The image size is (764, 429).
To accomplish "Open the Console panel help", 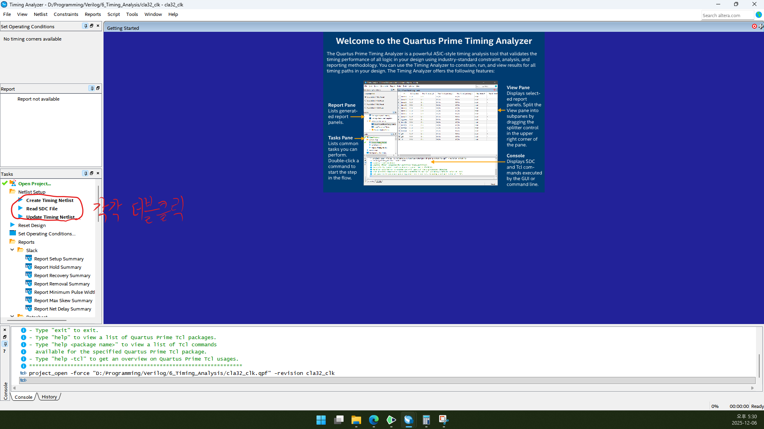I will click(x=4, y=351).
